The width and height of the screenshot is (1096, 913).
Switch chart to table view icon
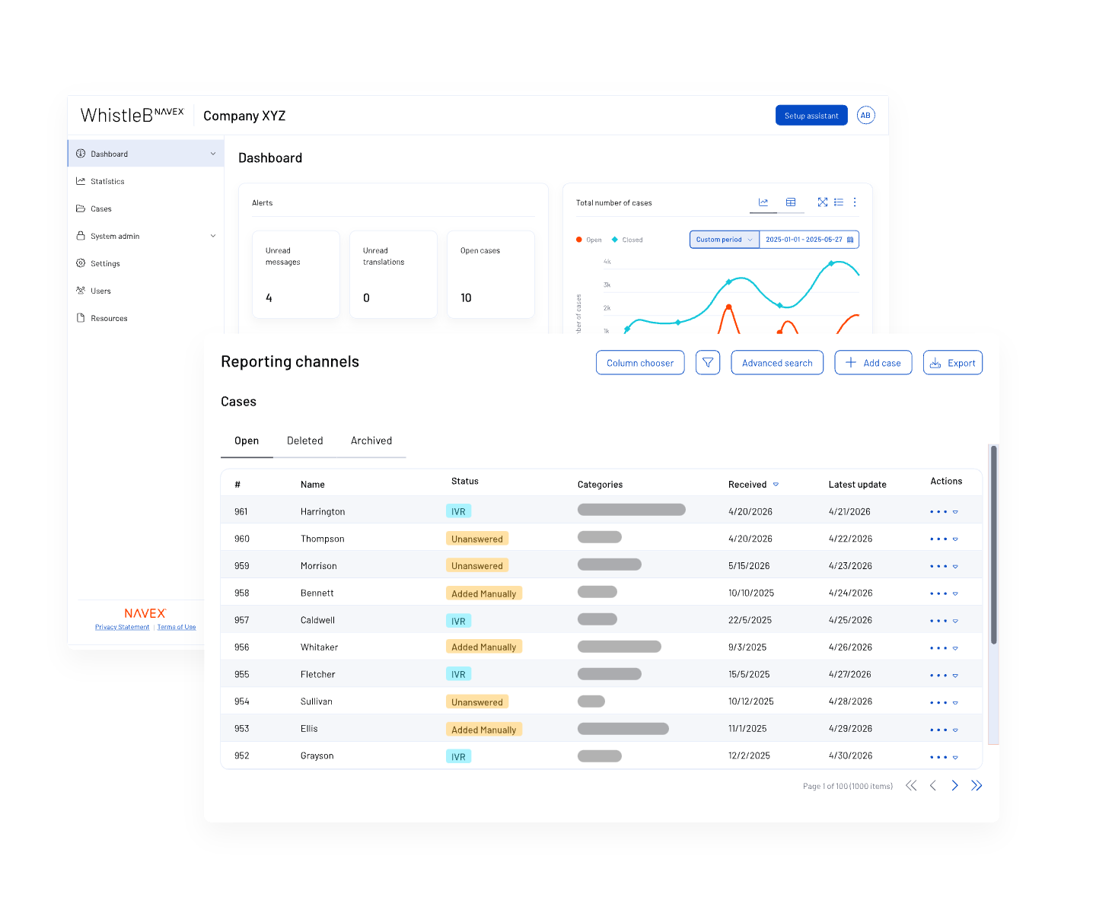click(791, 202)
